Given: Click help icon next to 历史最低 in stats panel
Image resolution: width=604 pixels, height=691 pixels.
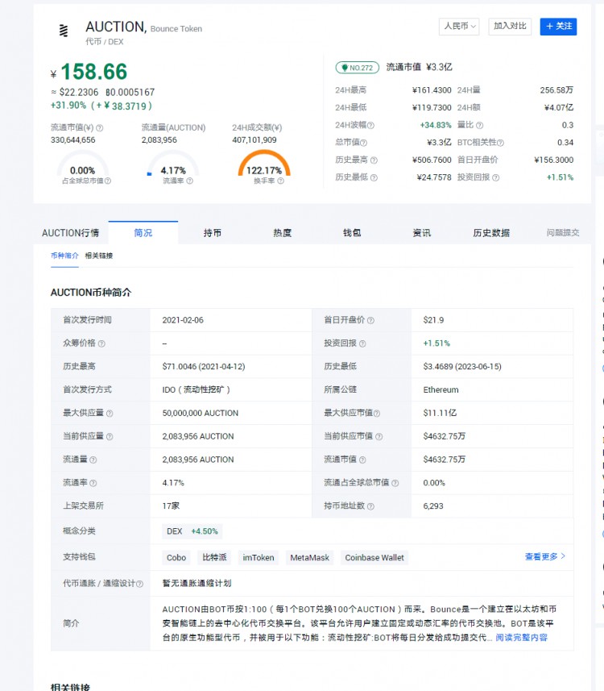Looking at the screenshot, I should pos(374,177).
